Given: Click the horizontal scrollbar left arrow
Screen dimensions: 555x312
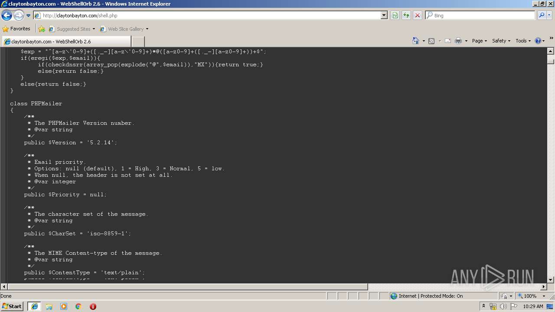Looking at the screenshot, I should (4, 287).
